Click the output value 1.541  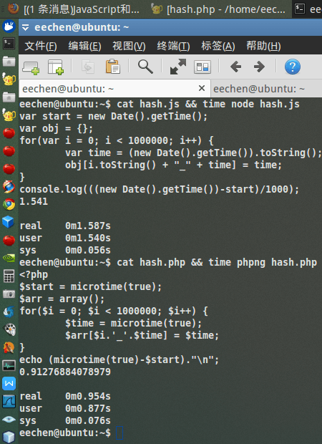click(34, 201)
